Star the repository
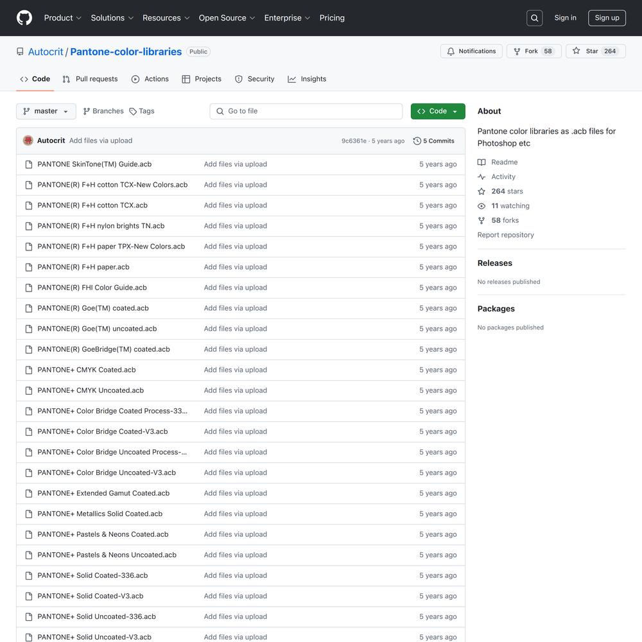Viewport: 642px width, 642px height. (596, 51)
